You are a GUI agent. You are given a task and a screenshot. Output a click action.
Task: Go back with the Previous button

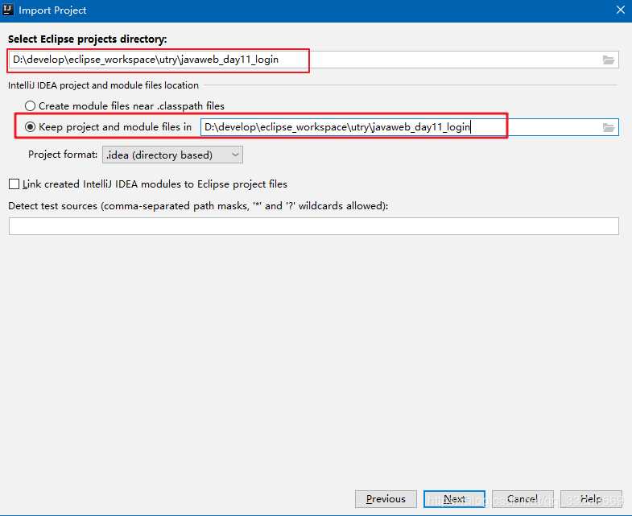point(386,499)
